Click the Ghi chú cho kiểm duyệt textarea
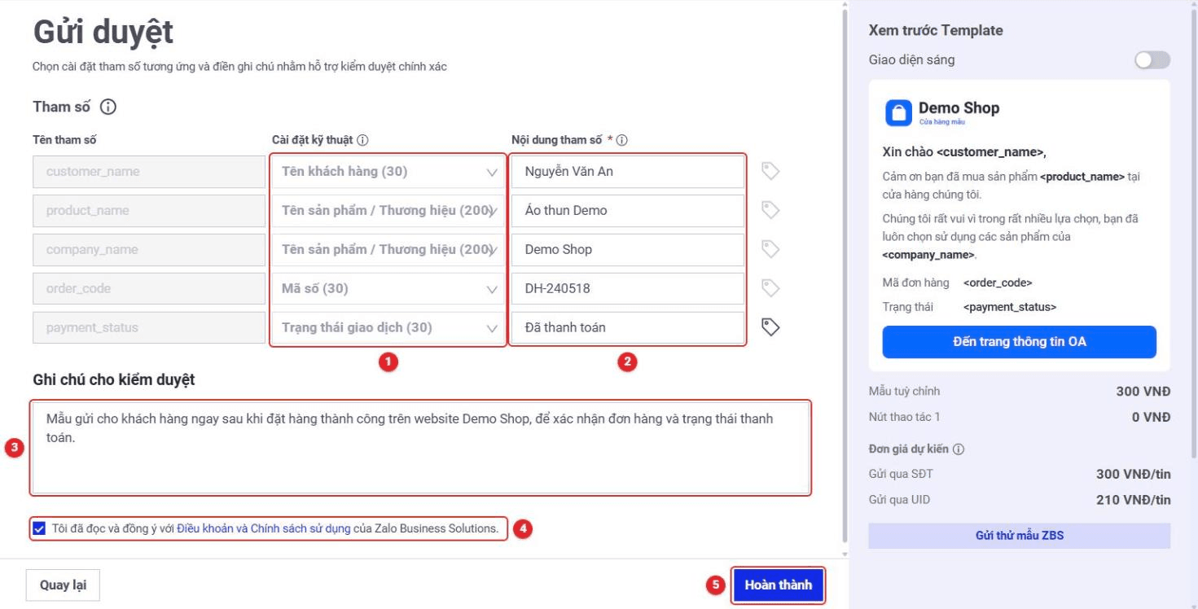 click(421, 448)
